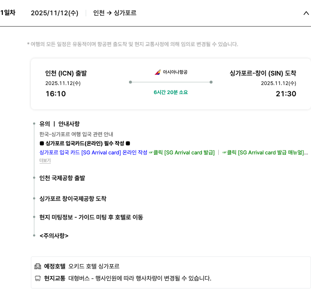Click the 1일차 day header label
311x303 pixels.
tap(8, 13)
